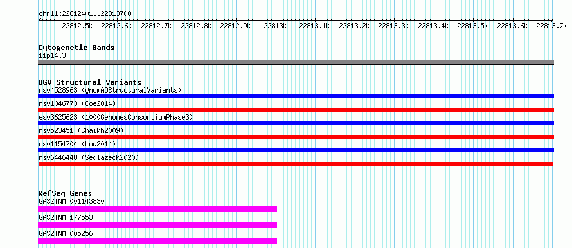The width and height of the screenshot is (572, 248).
Task: Click the 22812.9k ruler tick label
Action: [x=235, y=26]
